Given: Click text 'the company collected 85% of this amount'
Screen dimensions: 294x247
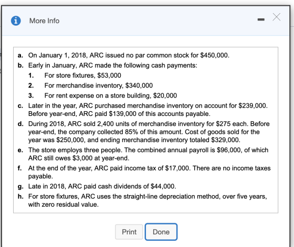Looking at the screenshot, I should tap(120, 132).
